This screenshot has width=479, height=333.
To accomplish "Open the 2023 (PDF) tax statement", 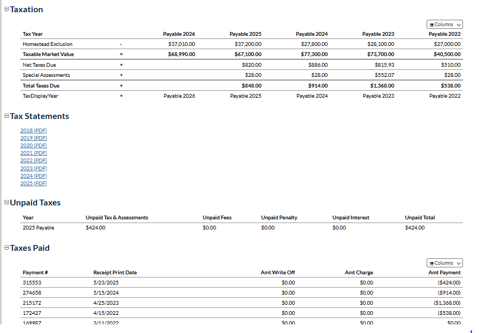I will pos(34,168).
